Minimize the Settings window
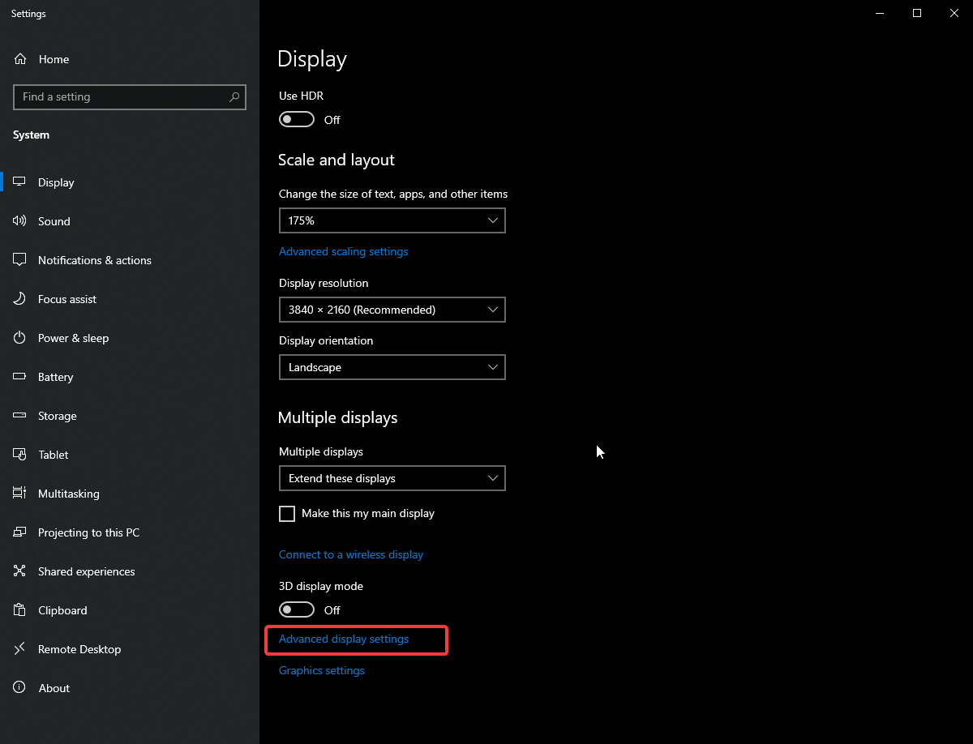Image resolution: width=973 pixels, height=744 pixels. (x=880, y=13)
